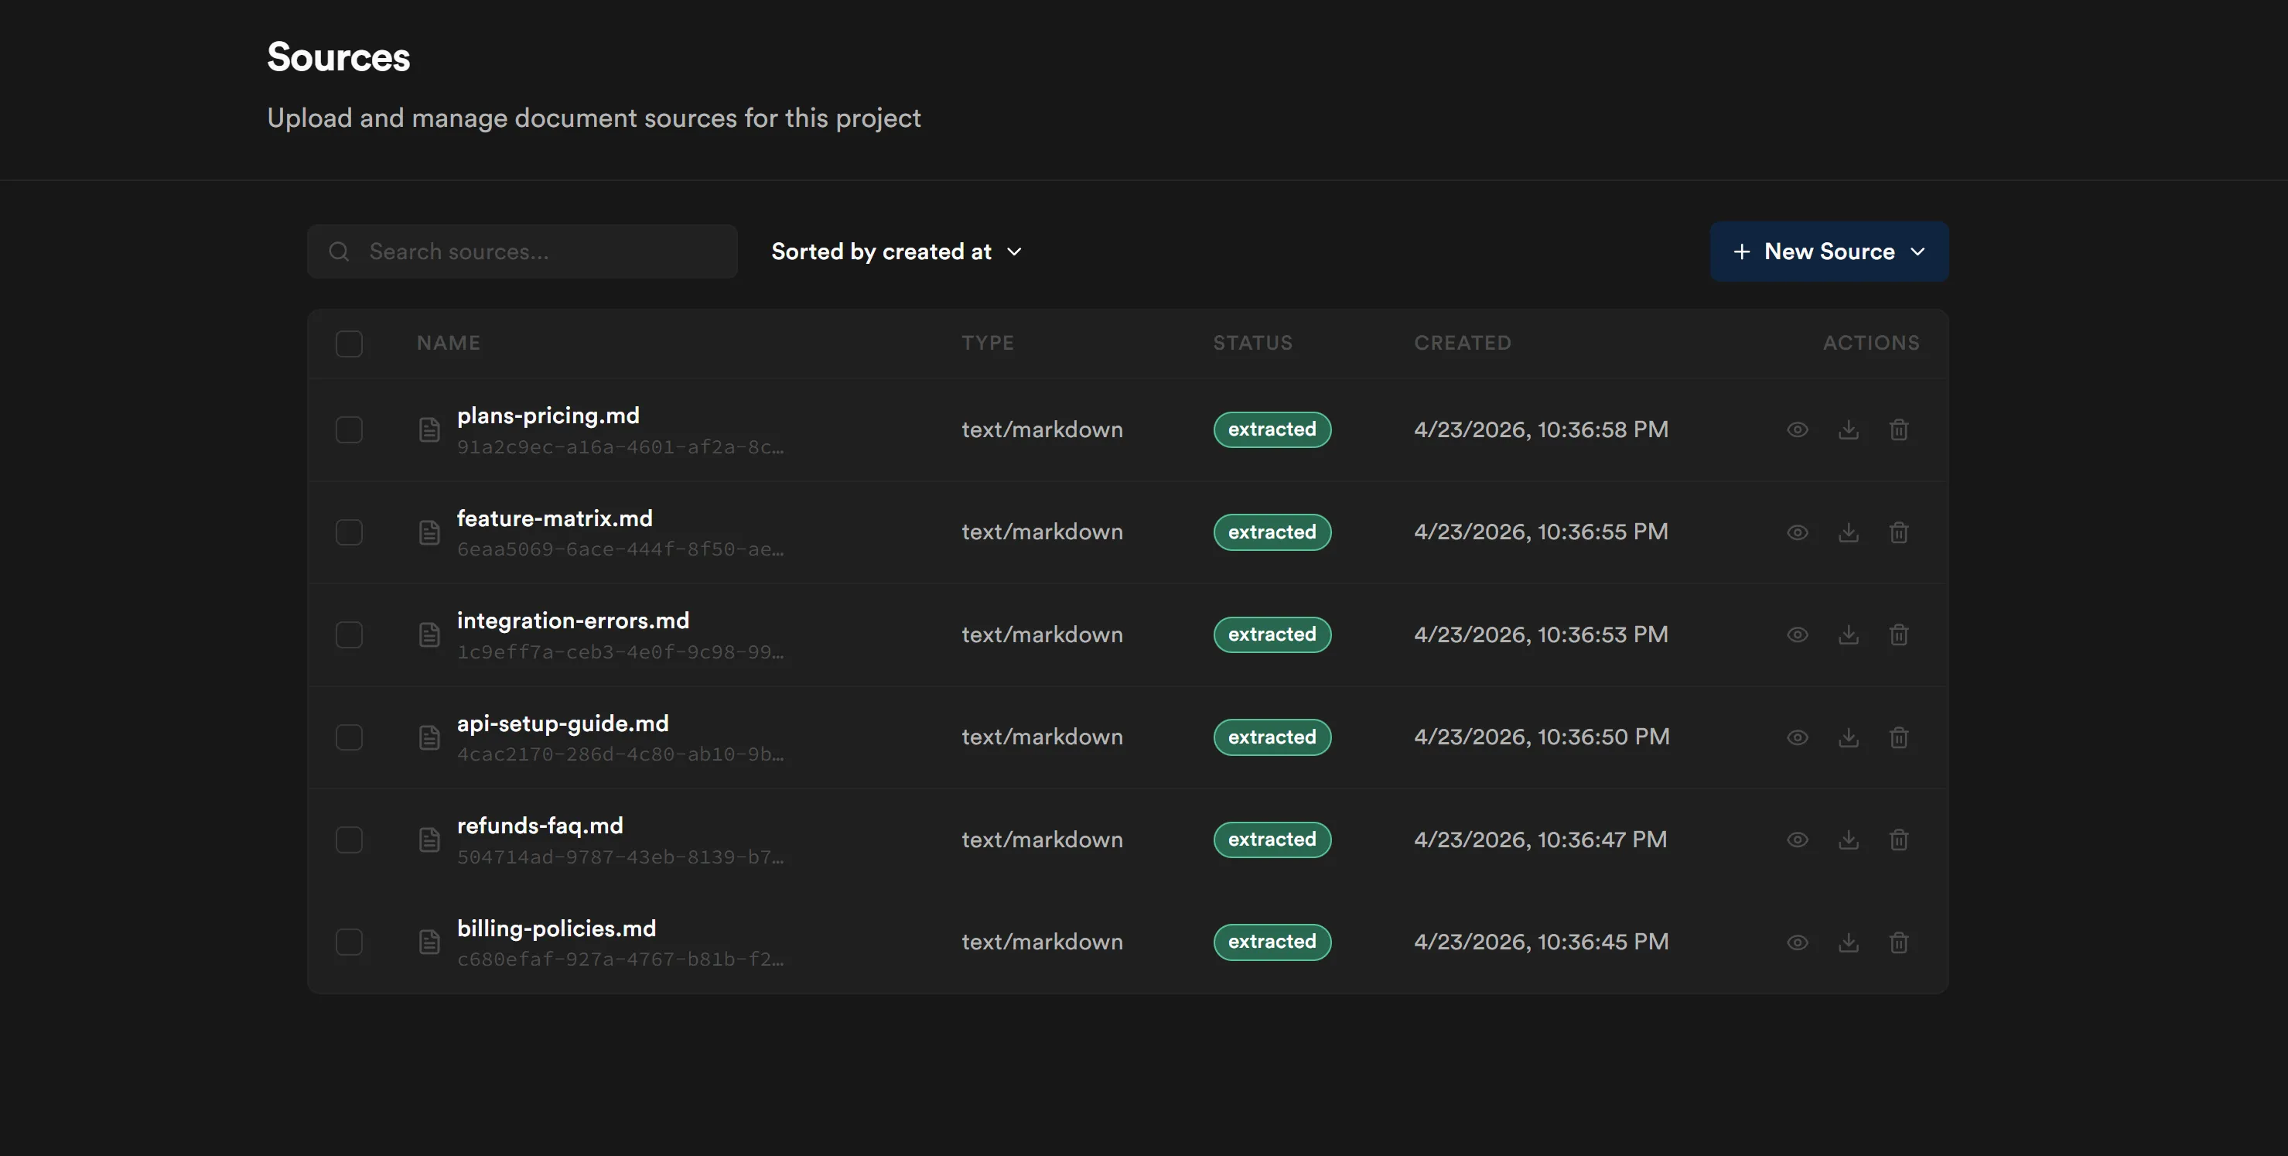Open the integration-errors.md source name
This screenshot has width=2288, height=1156.
[573, 621]
